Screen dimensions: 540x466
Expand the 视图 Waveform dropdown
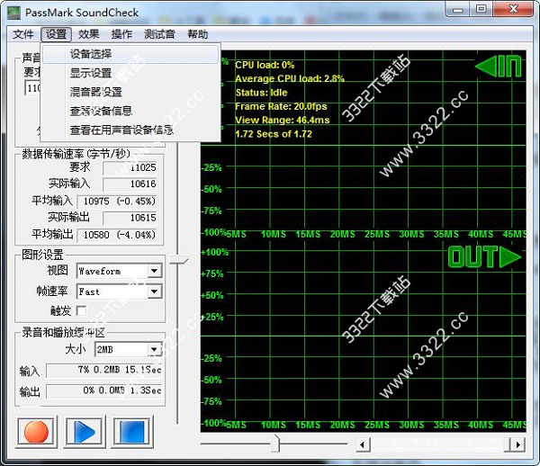[x=154, y=272]
